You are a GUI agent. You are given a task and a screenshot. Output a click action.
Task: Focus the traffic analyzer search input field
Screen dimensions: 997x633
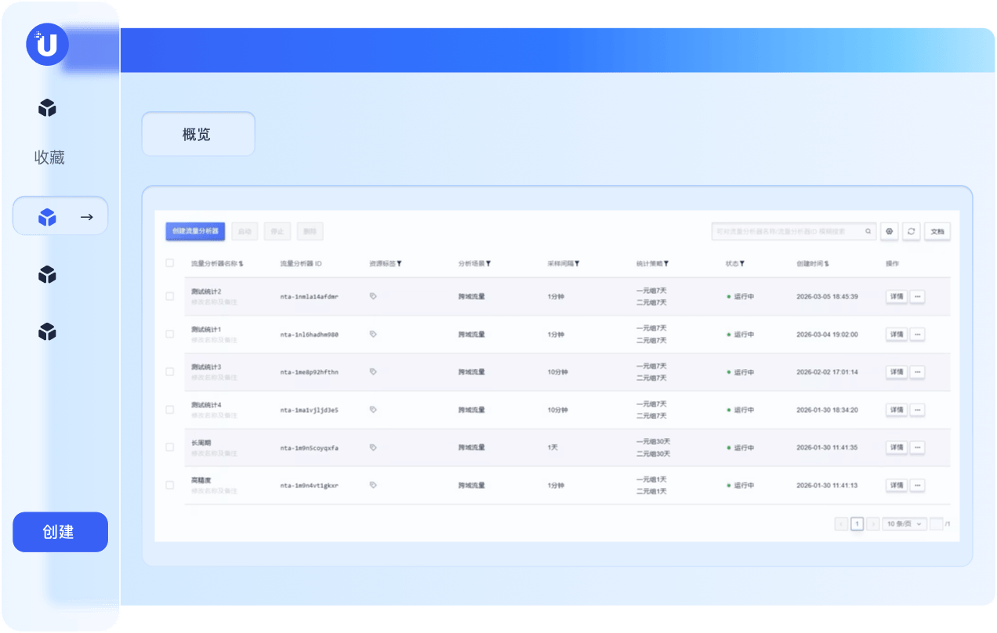786,231
